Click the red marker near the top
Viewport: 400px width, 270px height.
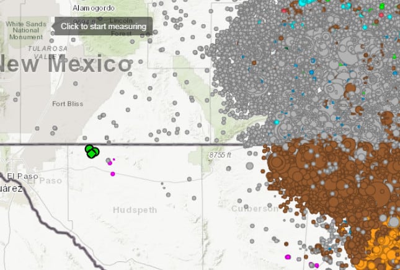pos(285,10)
